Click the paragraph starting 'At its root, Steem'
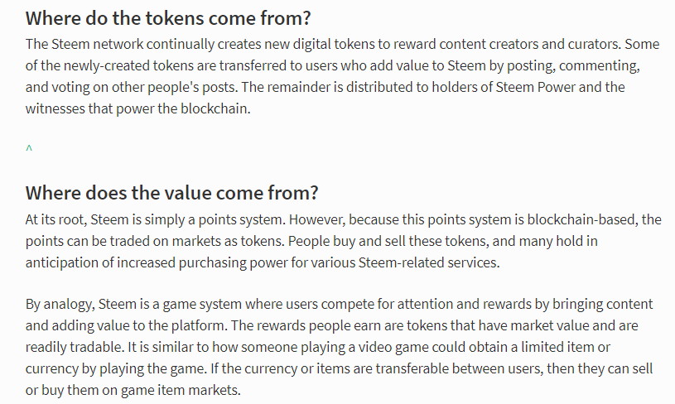 (343, 241)
